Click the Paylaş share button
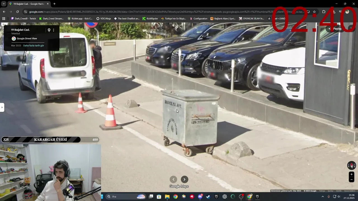 pyautogui.click(x=335, y=29)
